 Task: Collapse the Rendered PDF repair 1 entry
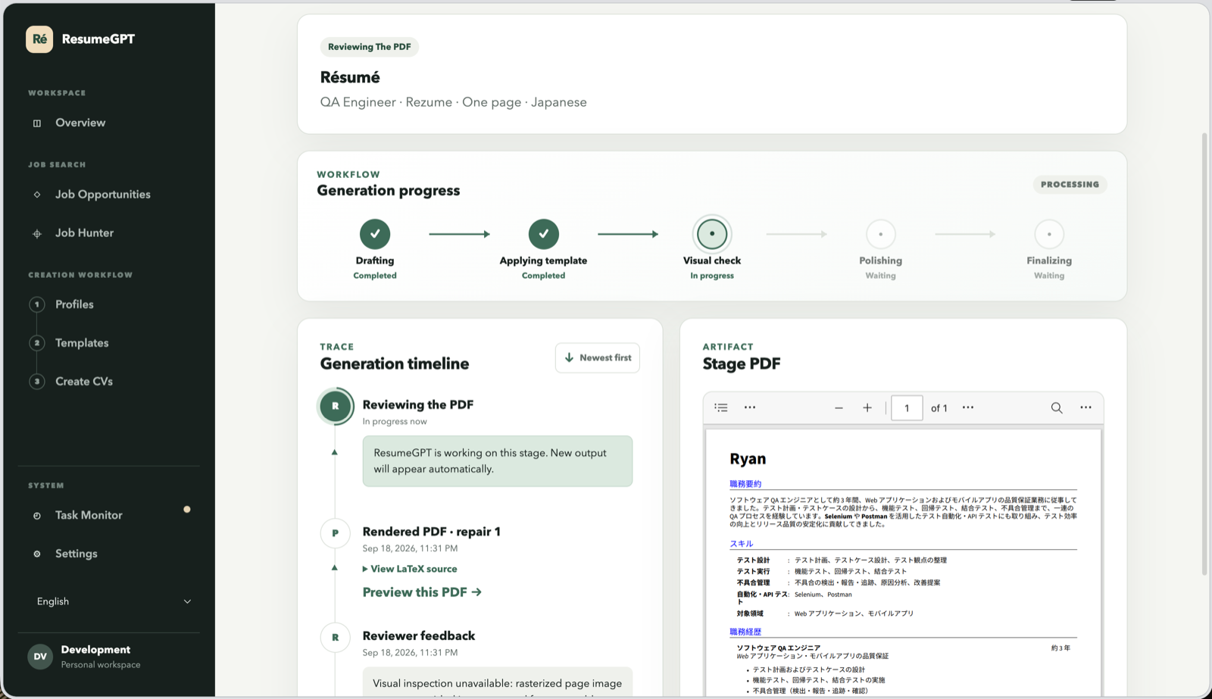(335, 567)
